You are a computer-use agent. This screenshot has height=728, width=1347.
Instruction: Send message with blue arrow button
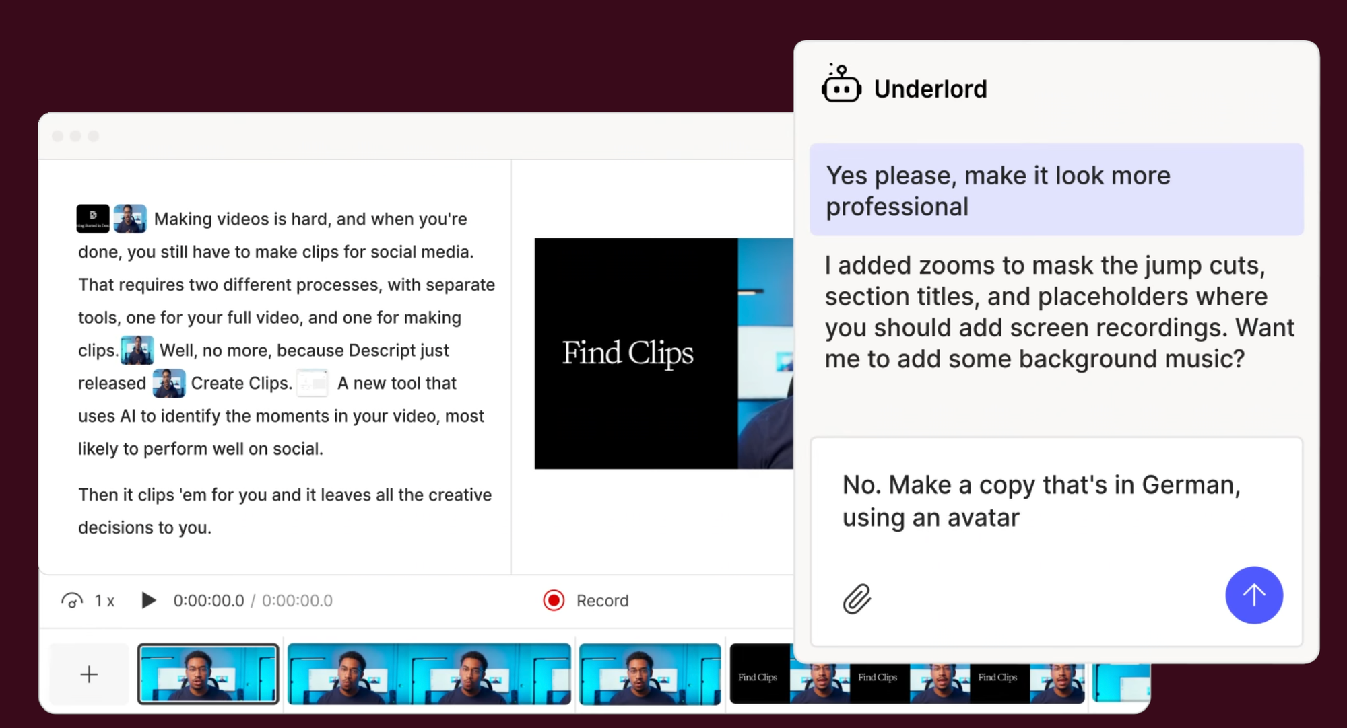click(1253, 595)
